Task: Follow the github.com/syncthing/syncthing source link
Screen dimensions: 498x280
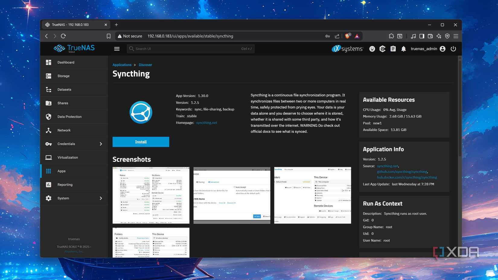Action: (402, 171)
